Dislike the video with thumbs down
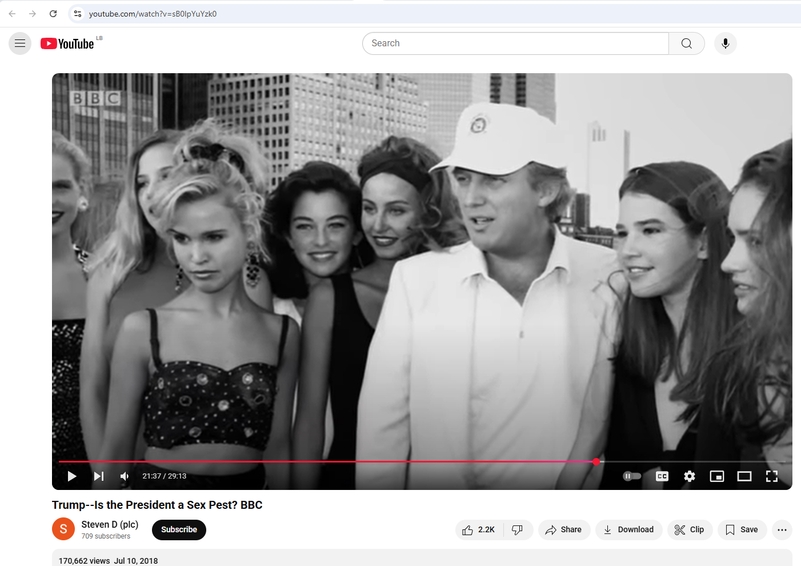The width and height of the screenshot is (801, 566). coord(518,530)
